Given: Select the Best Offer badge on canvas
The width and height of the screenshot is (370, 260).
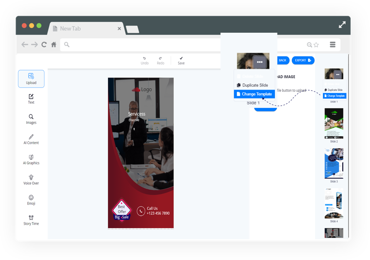Looking at the screenshot, I should click(x=122, y=209).
